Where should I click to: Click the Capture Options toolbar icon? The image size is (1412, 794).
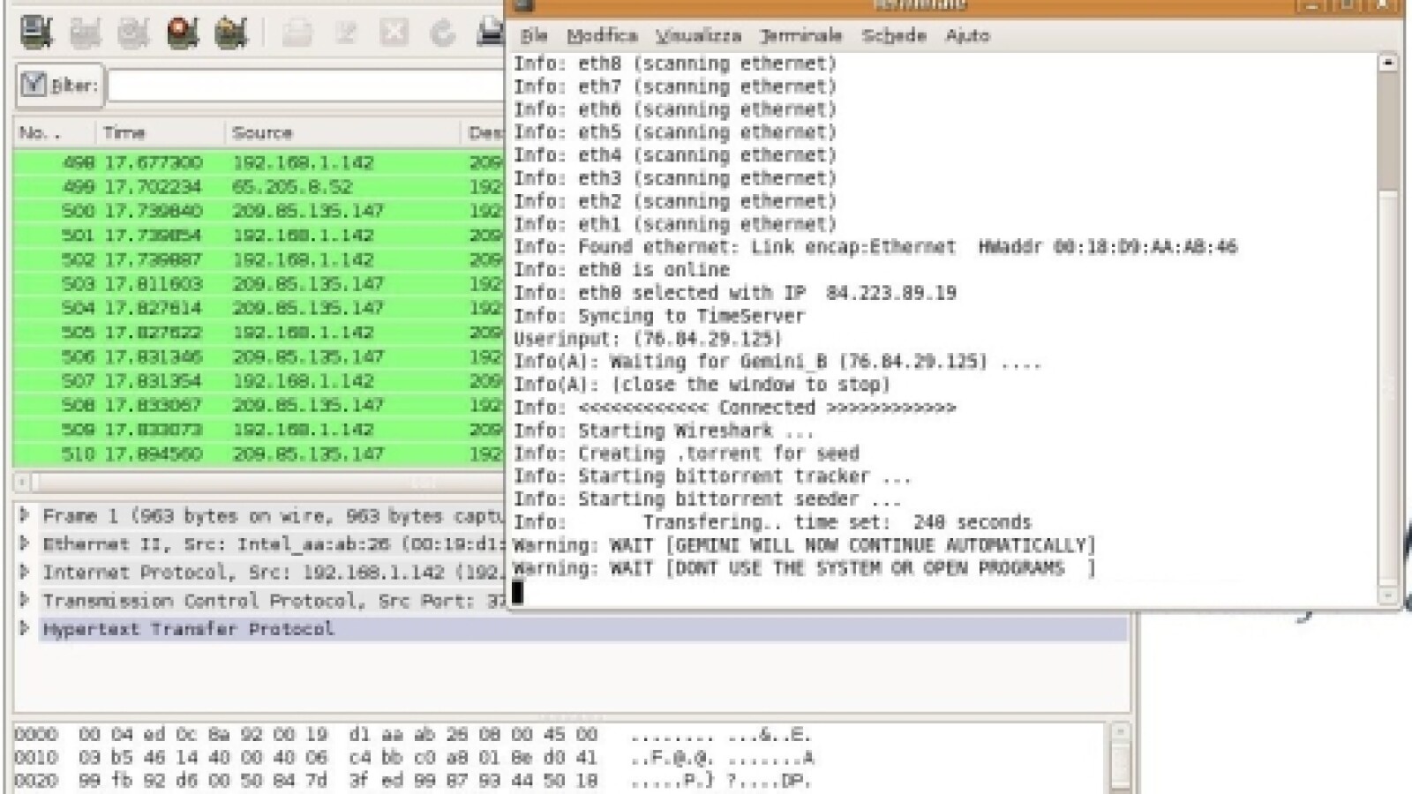[85, 32]
